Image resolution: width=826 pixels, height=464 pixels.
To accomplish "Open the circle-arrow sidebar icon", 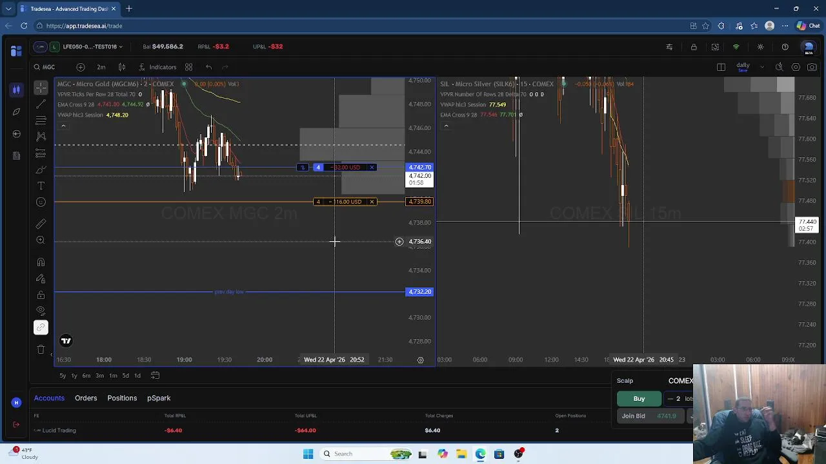I will pyautogui.click(x=16, y=133).
